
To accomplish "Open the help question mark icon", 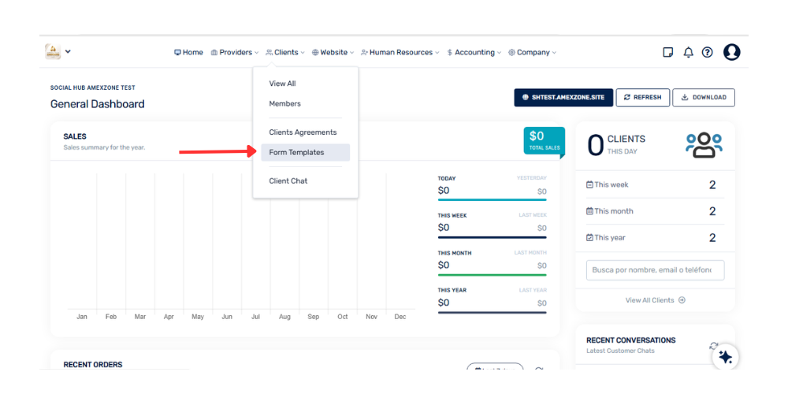I will coord(707,52).
